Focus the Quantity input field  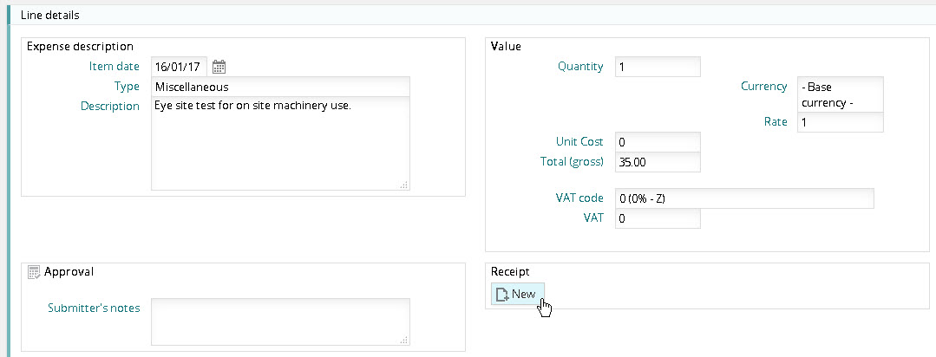pyautogui.click(x=657, y=67)
